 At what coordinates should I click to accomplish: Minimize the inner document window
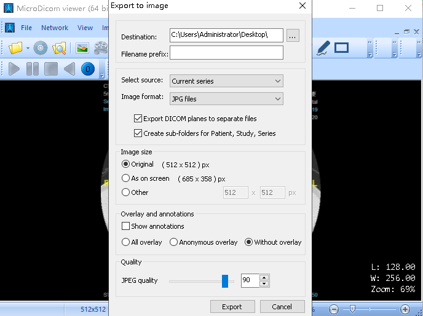point(397,33)
